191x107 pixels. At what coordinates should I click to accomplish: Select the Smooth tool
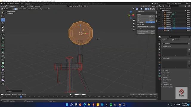click(3, 70)
